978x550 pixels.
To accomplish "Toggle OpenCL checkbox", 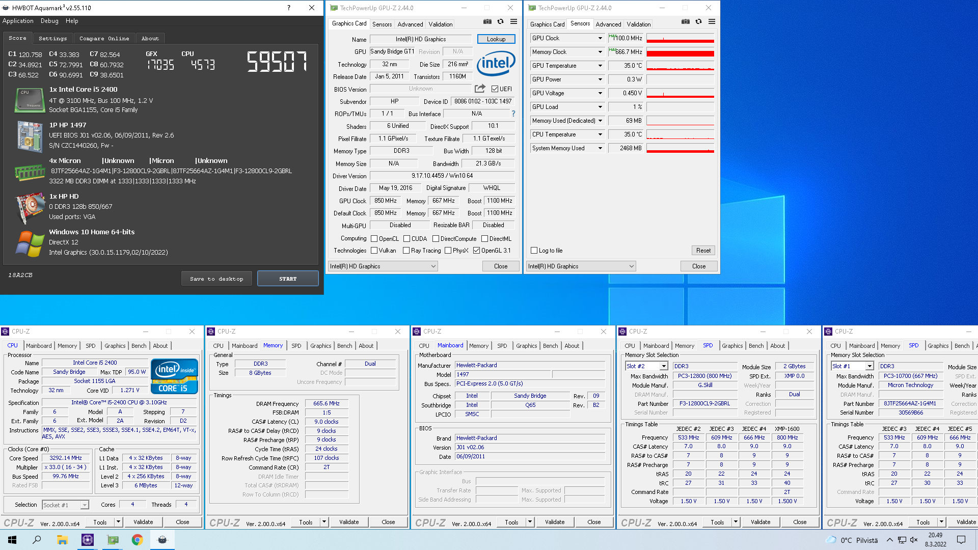I will coord(374,239).
